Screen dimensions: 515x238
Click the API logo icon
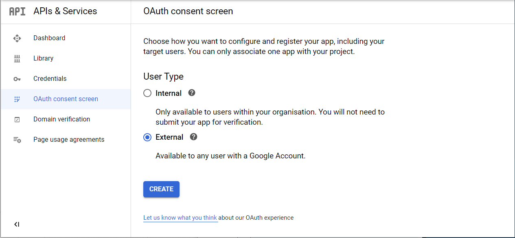[17, 11]
